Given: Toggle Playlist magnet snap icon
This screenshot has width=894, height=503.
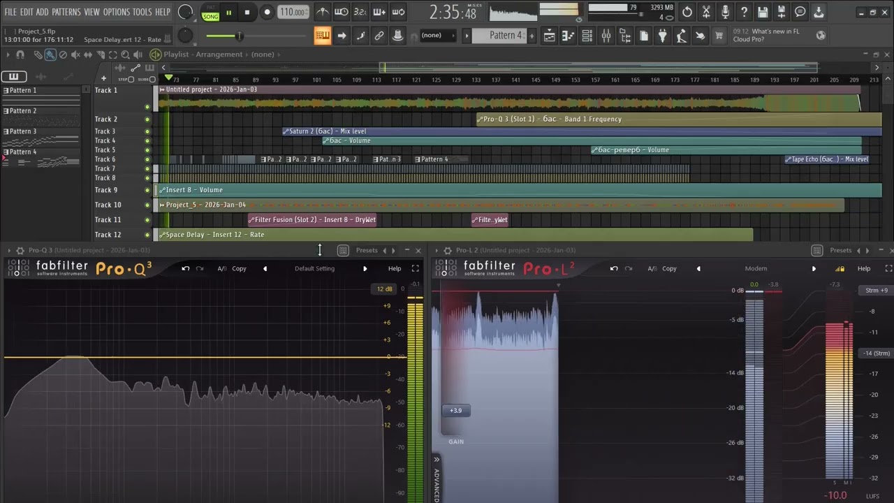Looking at the screenshot, I should tap(20, 54).
